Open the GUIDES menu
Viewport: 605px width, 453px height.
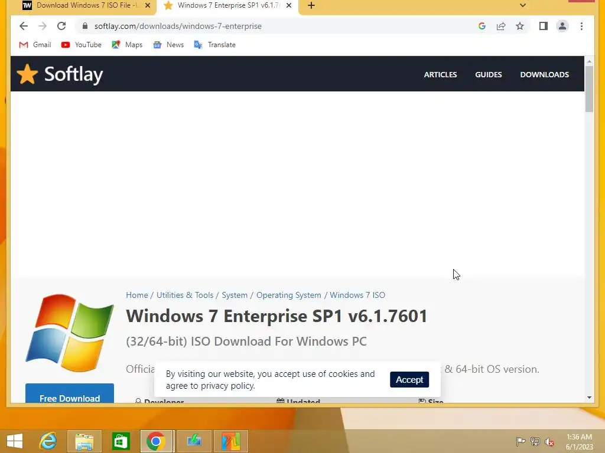[x=488, y=75]
